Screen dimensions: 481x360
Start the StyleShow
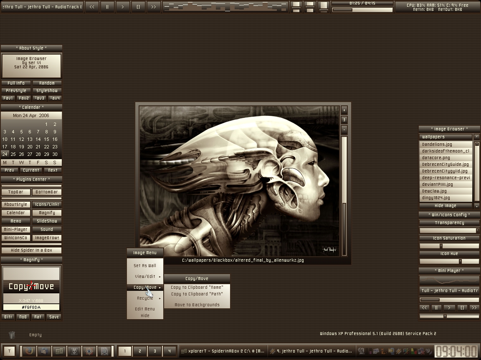47,90
